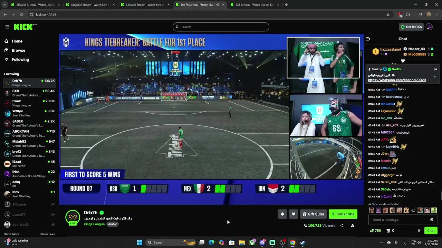Report stream with warning triangle icon

tap(353, 226)
